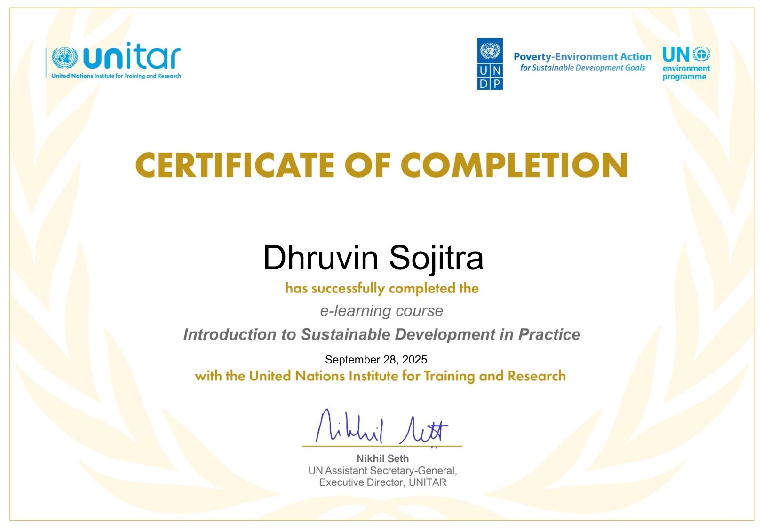Click the 'e-learning course' line
Viewport: 762px width, 529px height.
click(381, 311)
